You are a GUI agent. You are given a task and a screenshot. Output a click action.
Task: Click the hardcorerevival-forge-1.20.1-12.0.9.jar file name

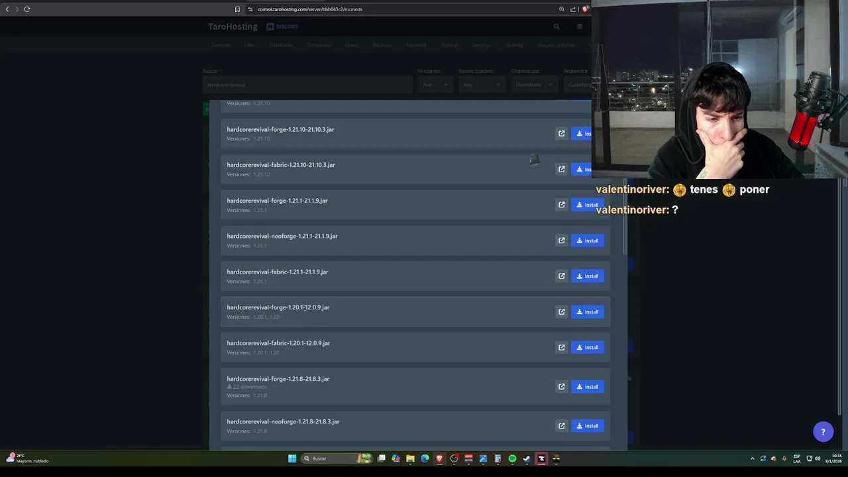[x=278, y=307]
